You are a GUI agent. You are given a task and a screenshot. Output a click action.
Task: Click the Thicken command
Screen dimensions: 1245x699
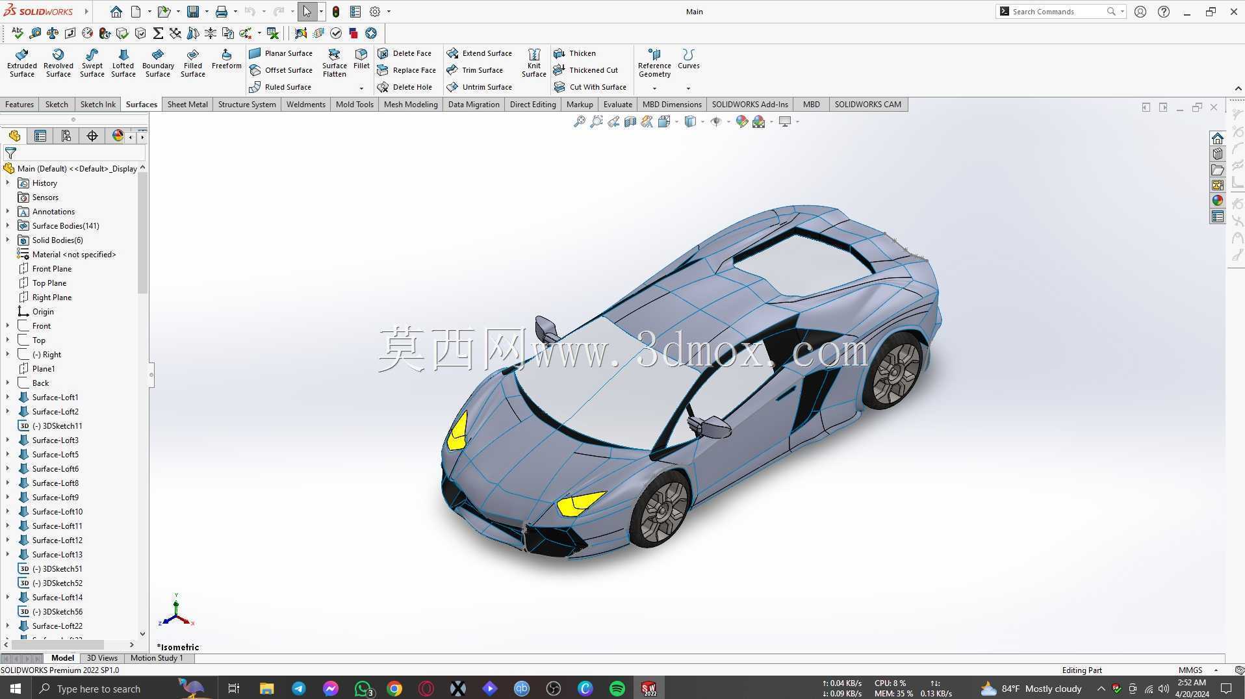click(x=575, y=53)
